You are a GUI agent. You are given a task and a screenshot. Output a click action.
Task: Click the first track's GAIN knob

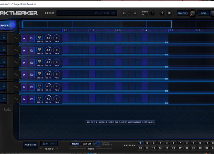(x=48, y=38)
